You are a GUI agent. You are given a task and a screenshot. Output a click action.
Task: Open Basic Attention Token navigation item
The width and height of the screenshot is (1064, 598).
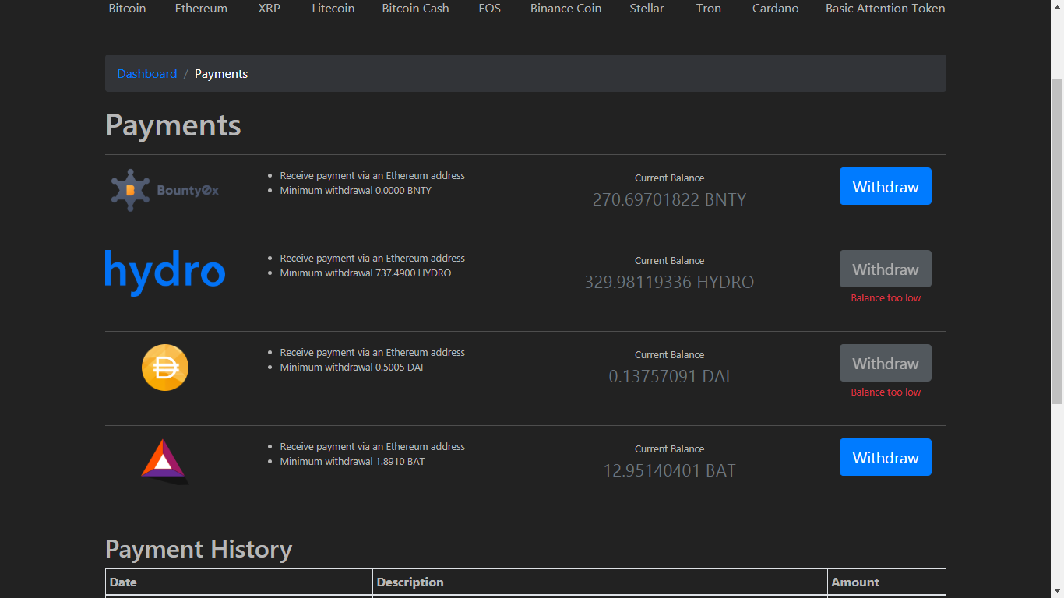point(886,9)
